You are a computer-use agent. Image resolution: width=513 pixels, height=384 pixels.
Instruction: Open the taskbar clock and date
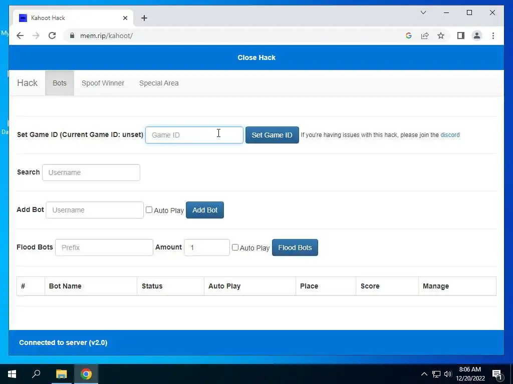470,374
